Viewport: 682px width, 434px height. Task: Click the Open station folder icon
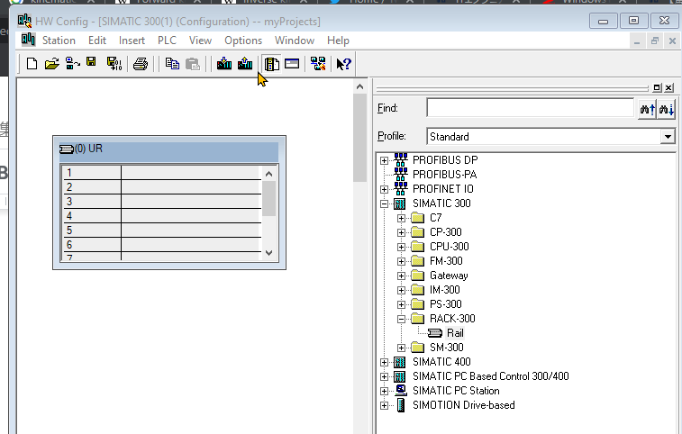coord(51,64)
